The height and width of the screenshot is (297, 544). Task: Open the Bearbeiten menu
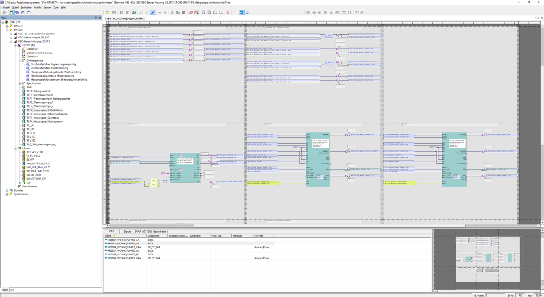click(26, 8)
